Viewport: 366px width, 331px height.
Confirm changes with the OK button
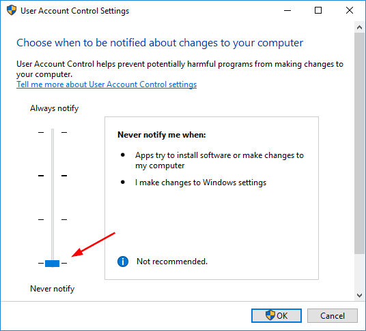coord(277,315)
